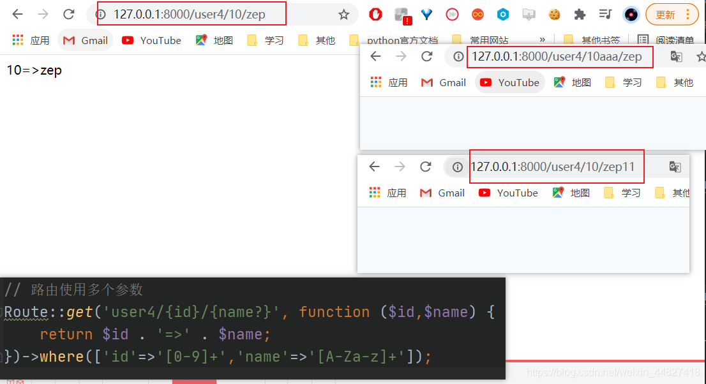Open the puzzle-piece Extensions menu
This screenshot has height=384, width=706.
(x=580, y=15)
